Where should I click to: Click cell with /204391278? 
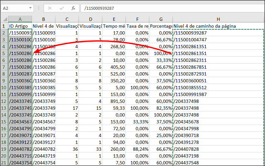click(x=218, y=142)
